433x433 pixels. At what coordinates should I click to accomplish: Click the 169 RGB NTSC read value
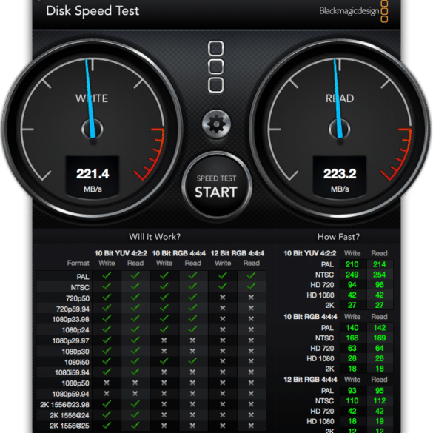pos(380,338)
